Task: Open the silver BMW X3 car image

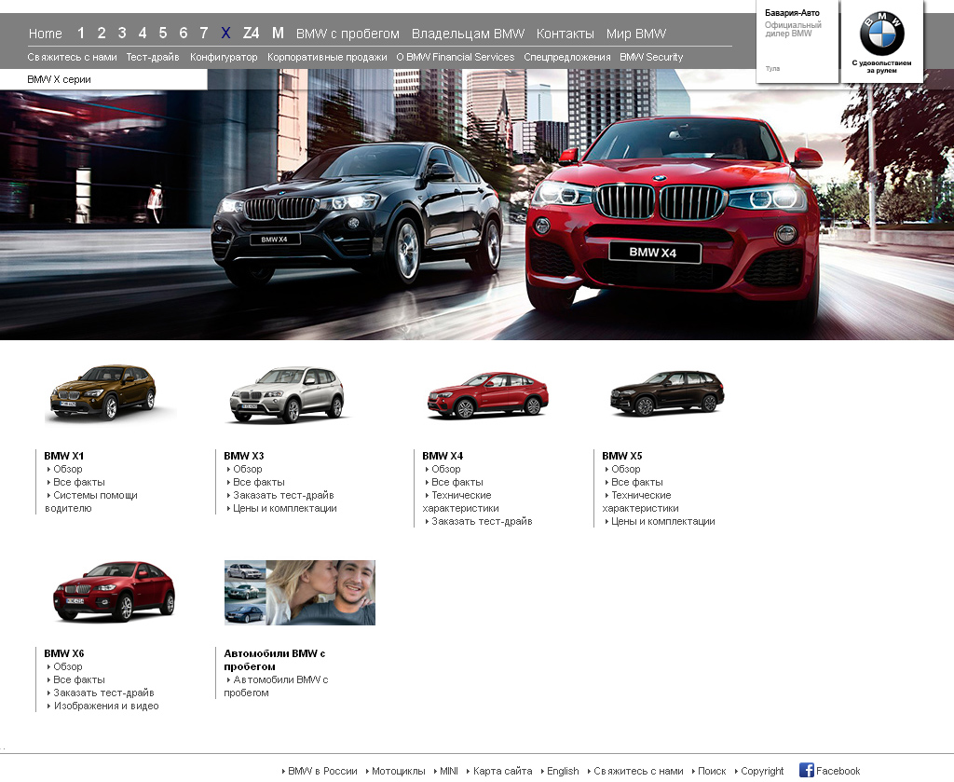Action: tap(287, 394)
